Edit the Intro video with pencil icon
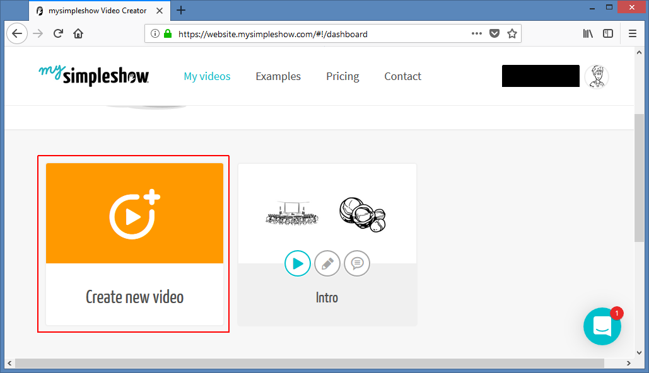The width and height of the screenshot is (649, 373). point(327,263)
